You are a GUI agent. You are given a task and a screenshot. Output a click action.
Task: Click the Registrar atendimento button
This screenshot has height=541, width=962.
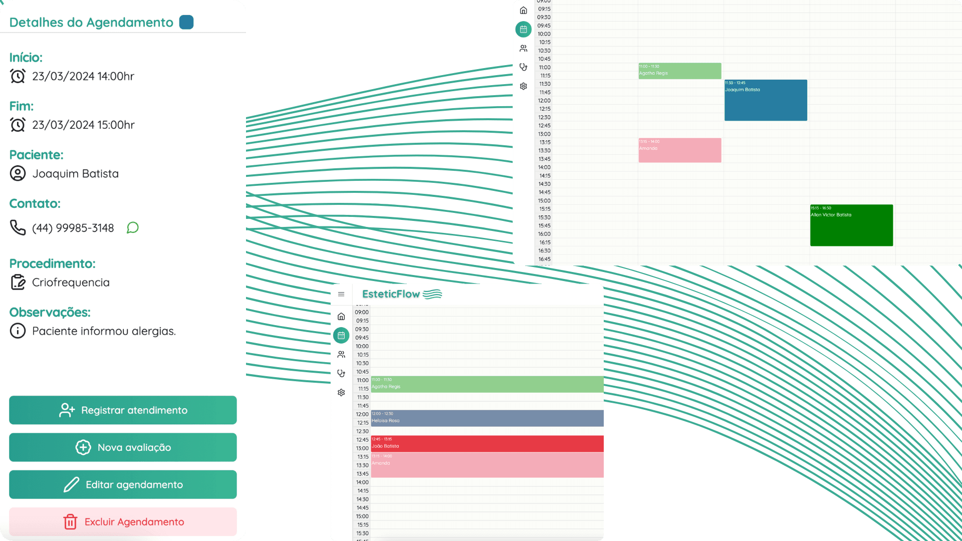(123, 410)
